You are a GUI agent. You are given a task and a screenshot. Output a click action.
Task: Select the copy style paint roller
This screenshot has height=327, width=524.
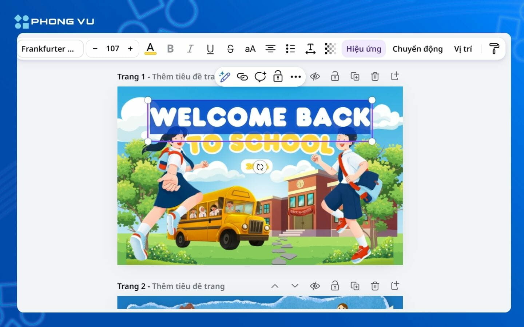tap(494, 49)
